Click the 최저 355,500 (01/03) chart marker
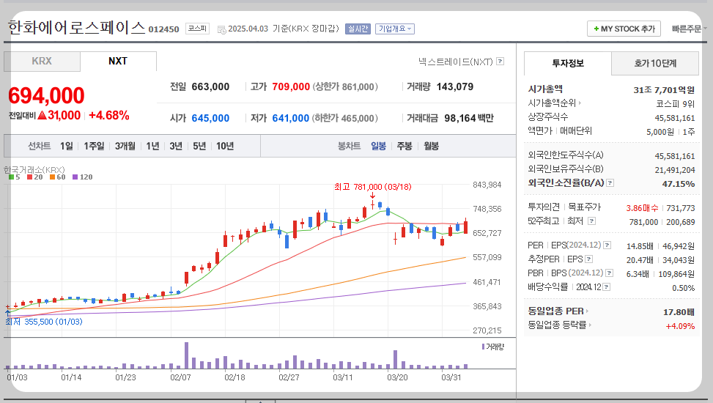 tap(44, 322)
